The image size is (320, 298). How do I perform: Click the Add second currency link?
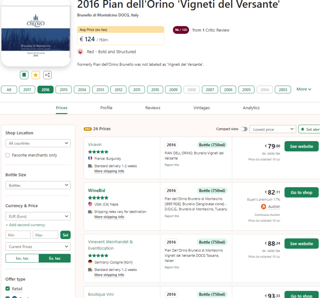pyautogui.click(x=25, y=225)
